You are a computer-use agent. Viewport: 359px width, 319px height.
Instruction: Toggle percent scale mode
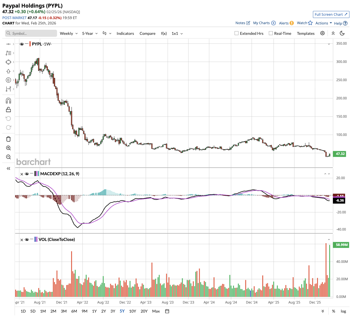coord(333,311)
